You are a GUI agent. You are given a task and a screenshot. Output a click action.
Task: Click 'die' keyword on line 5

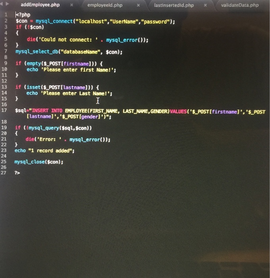[31, 39]
